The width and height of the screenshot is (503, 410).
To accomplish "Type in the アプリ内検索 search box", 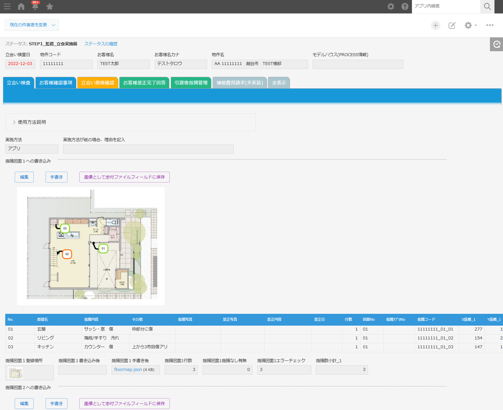I will pyautogui.click(x=446, y=6).
